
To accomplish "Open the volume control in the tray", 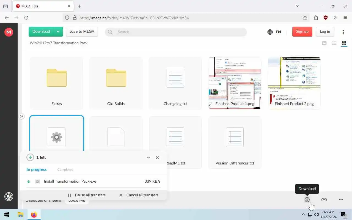I will pos(317,215).
